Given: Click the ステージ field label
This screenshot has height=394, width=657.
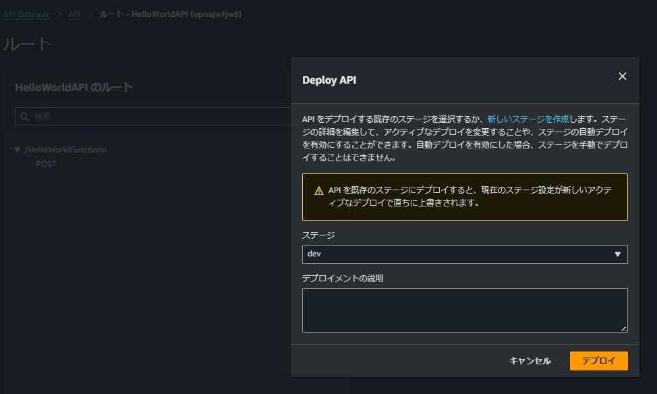Looking at the screenshot, I should click(x=318, y=235).
